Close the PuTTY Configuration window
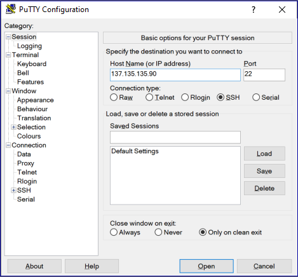Image resolution: width=298 pixels, height=277 pixels. [x=282, y=10]
